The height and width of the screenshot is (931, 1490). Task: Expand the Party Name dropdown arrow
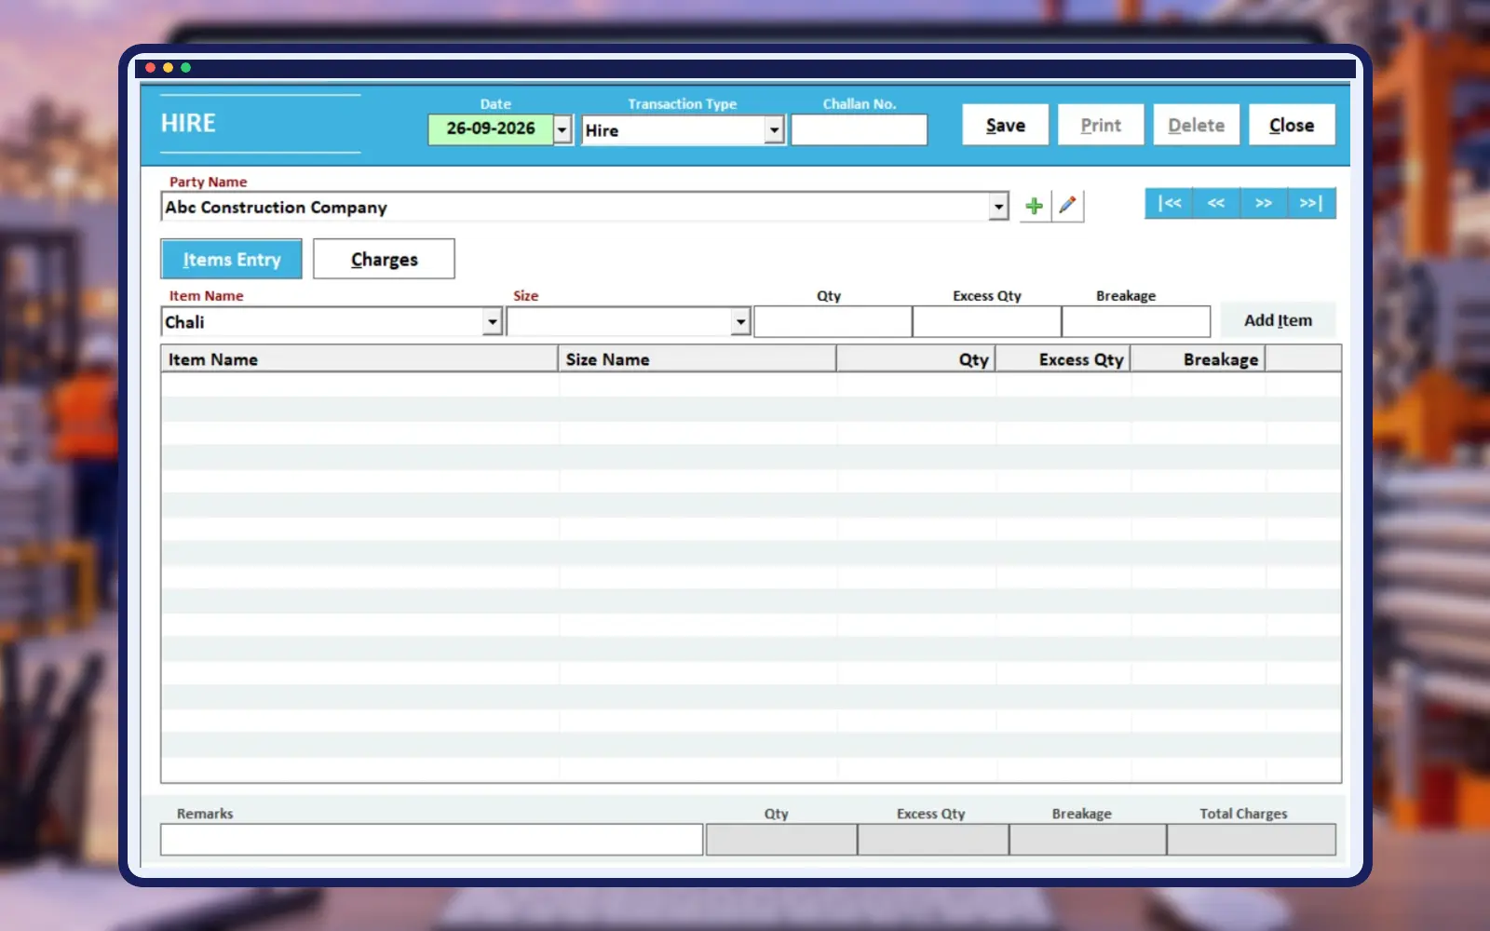[998, 207]
